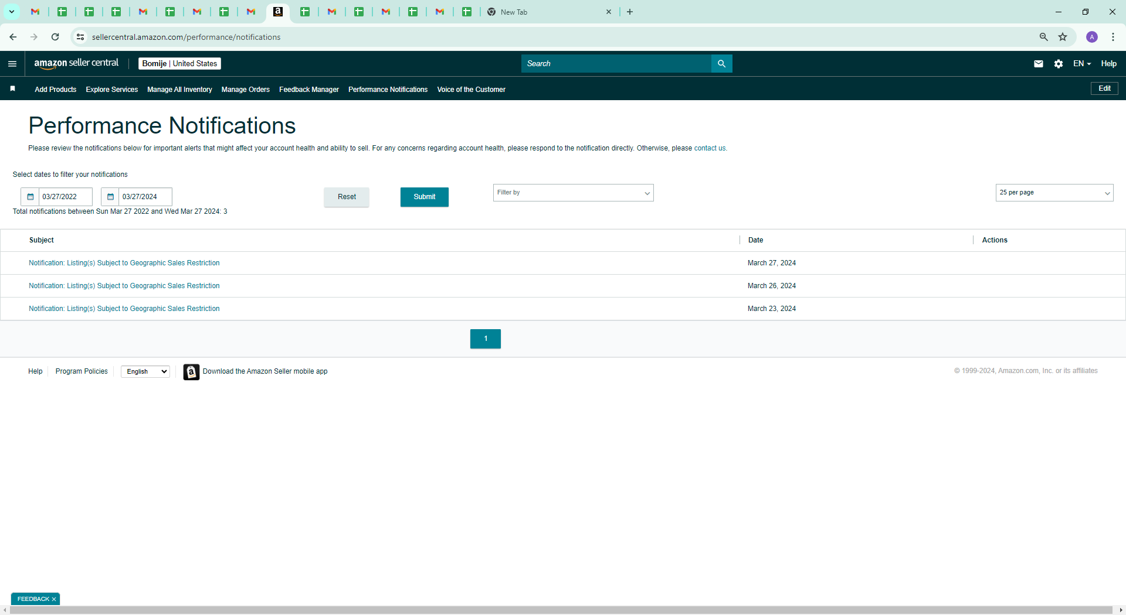Open the messages envelope icon
The image size is (1126, 615).
(1038, 64)
